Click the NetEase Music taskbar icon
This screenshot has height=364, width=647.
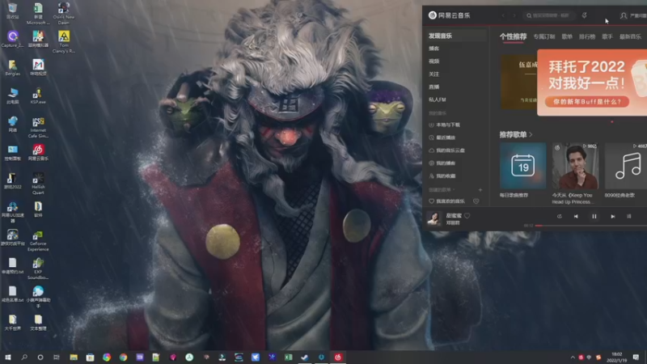(338, 357)
